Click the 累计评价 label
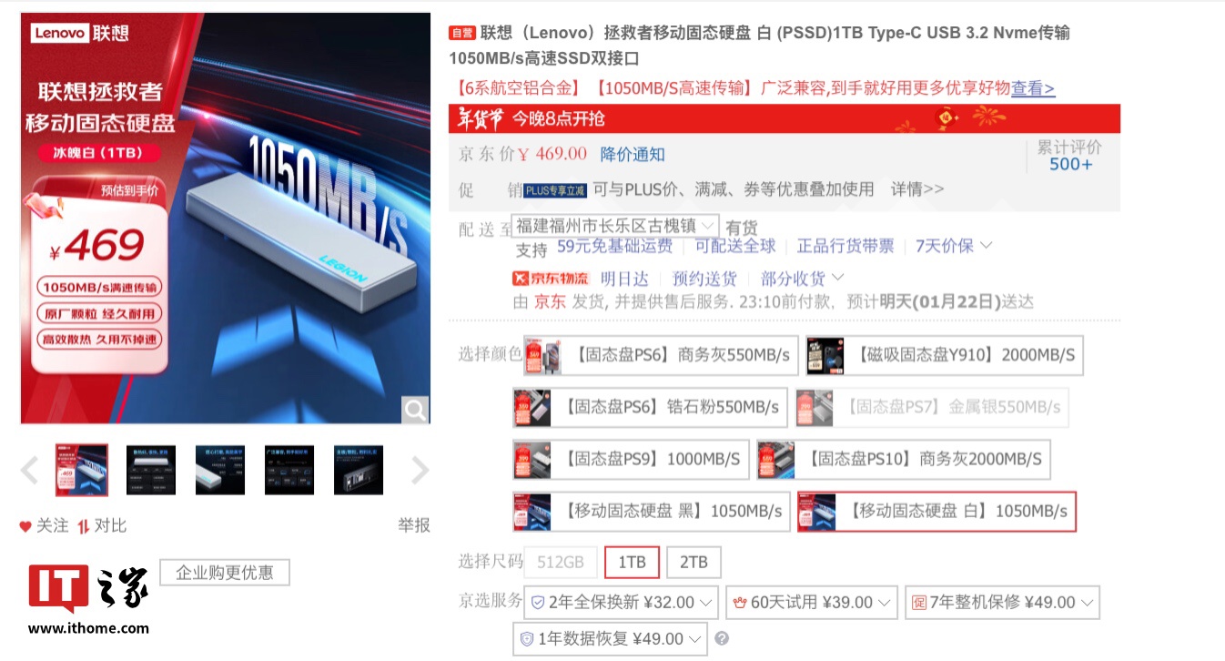The height and width of the screenshot is (661, 1225). tap(1069, 147)
